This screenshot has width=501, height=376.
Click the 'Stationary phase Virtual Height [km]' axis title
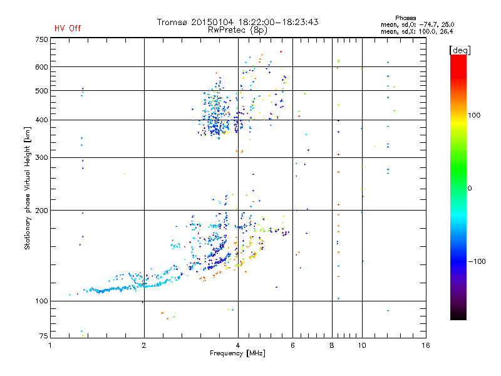point(28,188)
